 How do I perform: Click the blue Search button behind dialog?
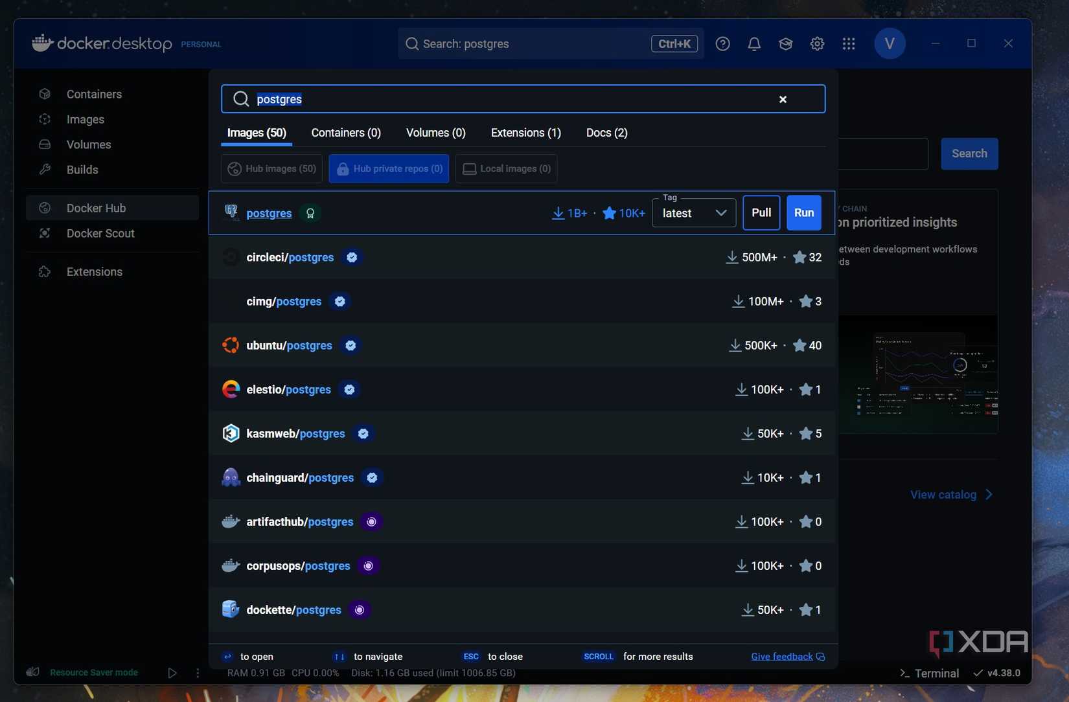click(969, 153)
